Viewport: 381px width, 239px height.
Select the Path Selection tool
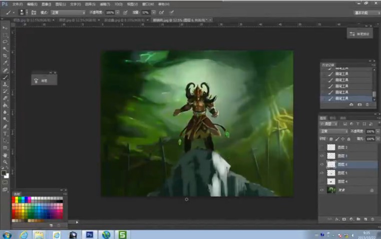click(5, 140)
